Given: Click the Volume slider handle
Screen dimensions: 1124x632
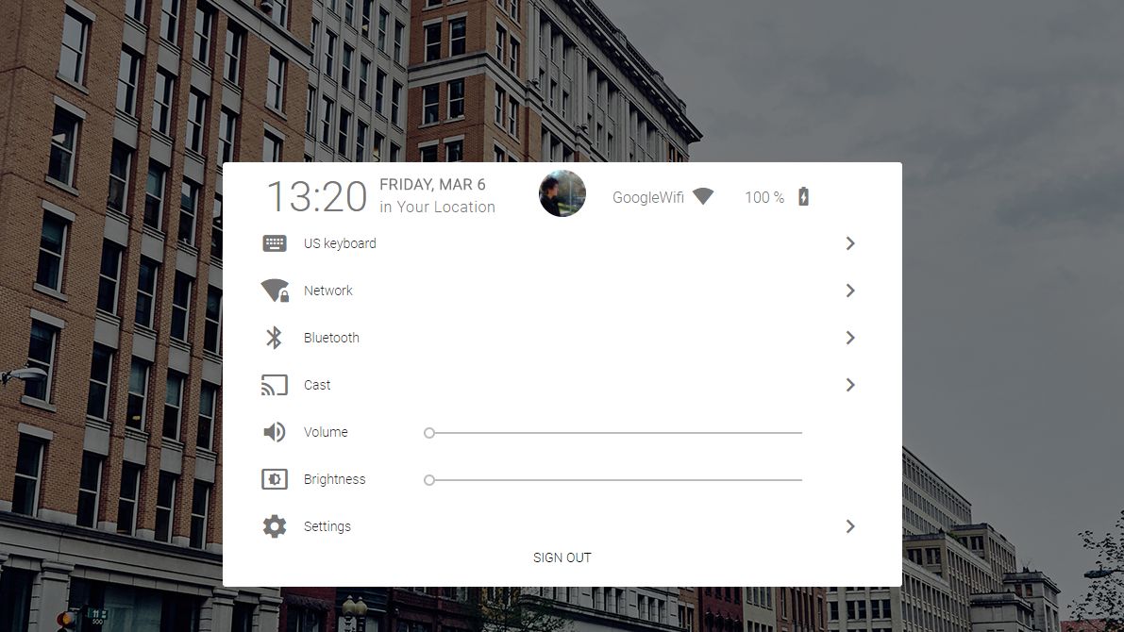Looking at the screenshot, I should (x=428, y=433).
